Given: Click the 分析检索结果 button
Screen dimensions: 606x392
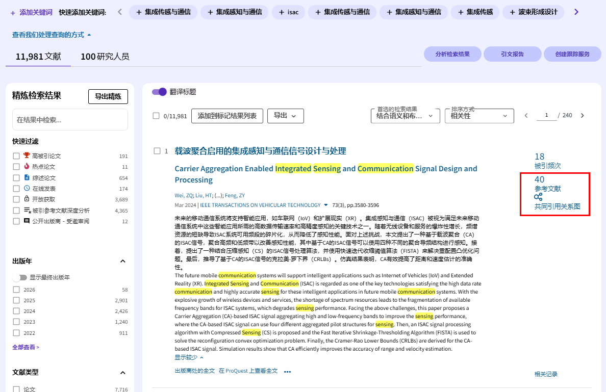Looking at the screenshot, I should (452, 54).
